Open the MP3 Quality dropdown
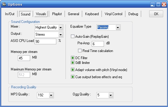The height and width of the screenshot is (107, 168). tap(51, 95)
